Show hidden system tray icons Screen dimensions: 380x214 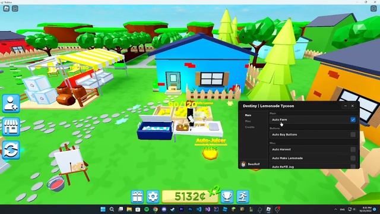(x=335, y=209)
